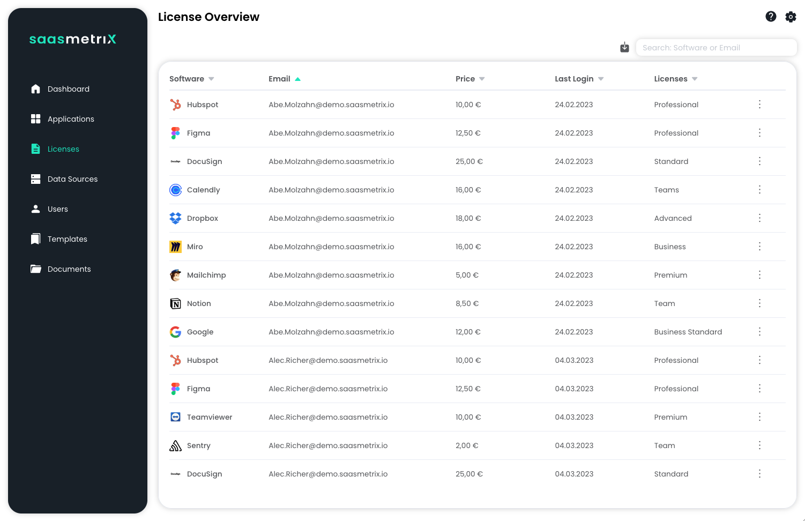This screenshot has height=521, width=805.
Task: Click the Sentry icon
Action: coord(175,445)
